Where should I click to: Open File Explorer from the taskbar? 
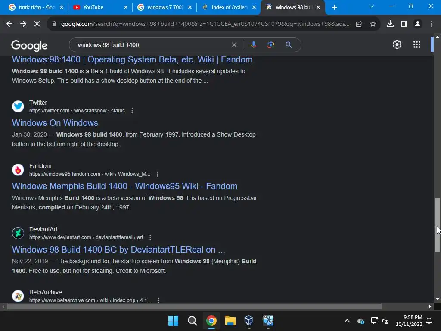(230, 321)
